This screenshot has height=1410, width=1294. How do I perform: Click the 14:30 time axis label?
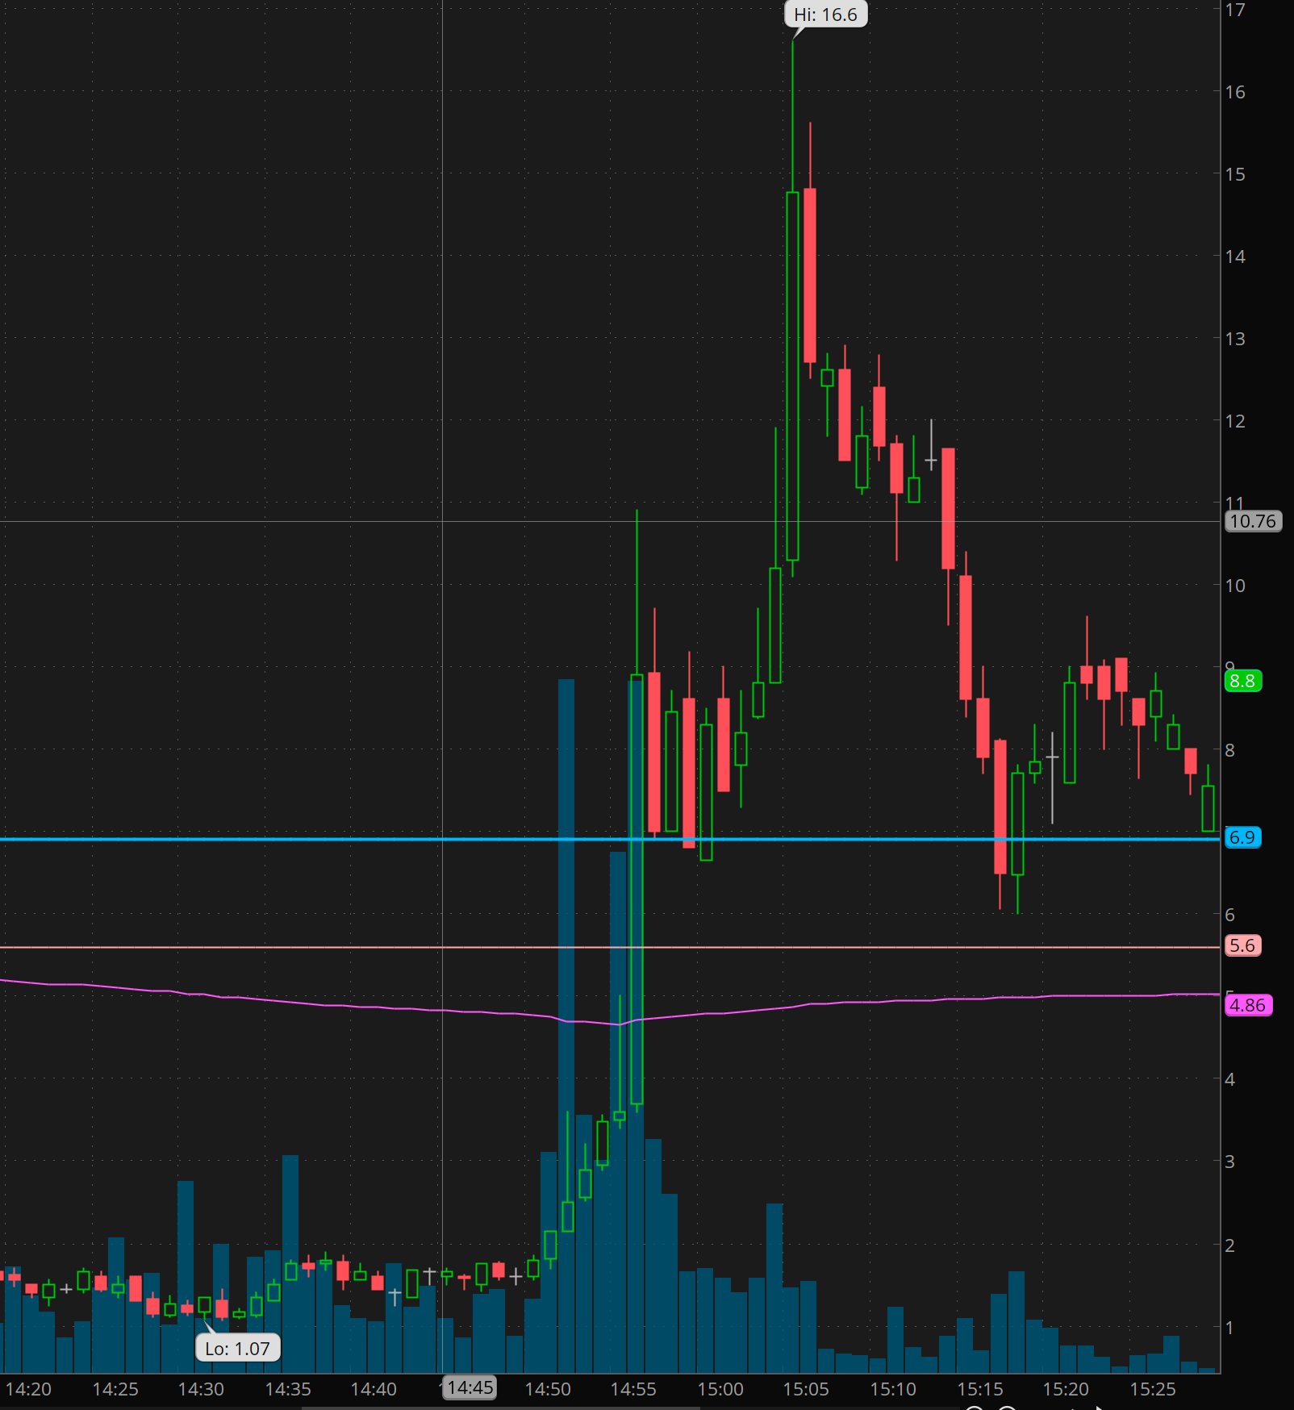point(201,1389)
